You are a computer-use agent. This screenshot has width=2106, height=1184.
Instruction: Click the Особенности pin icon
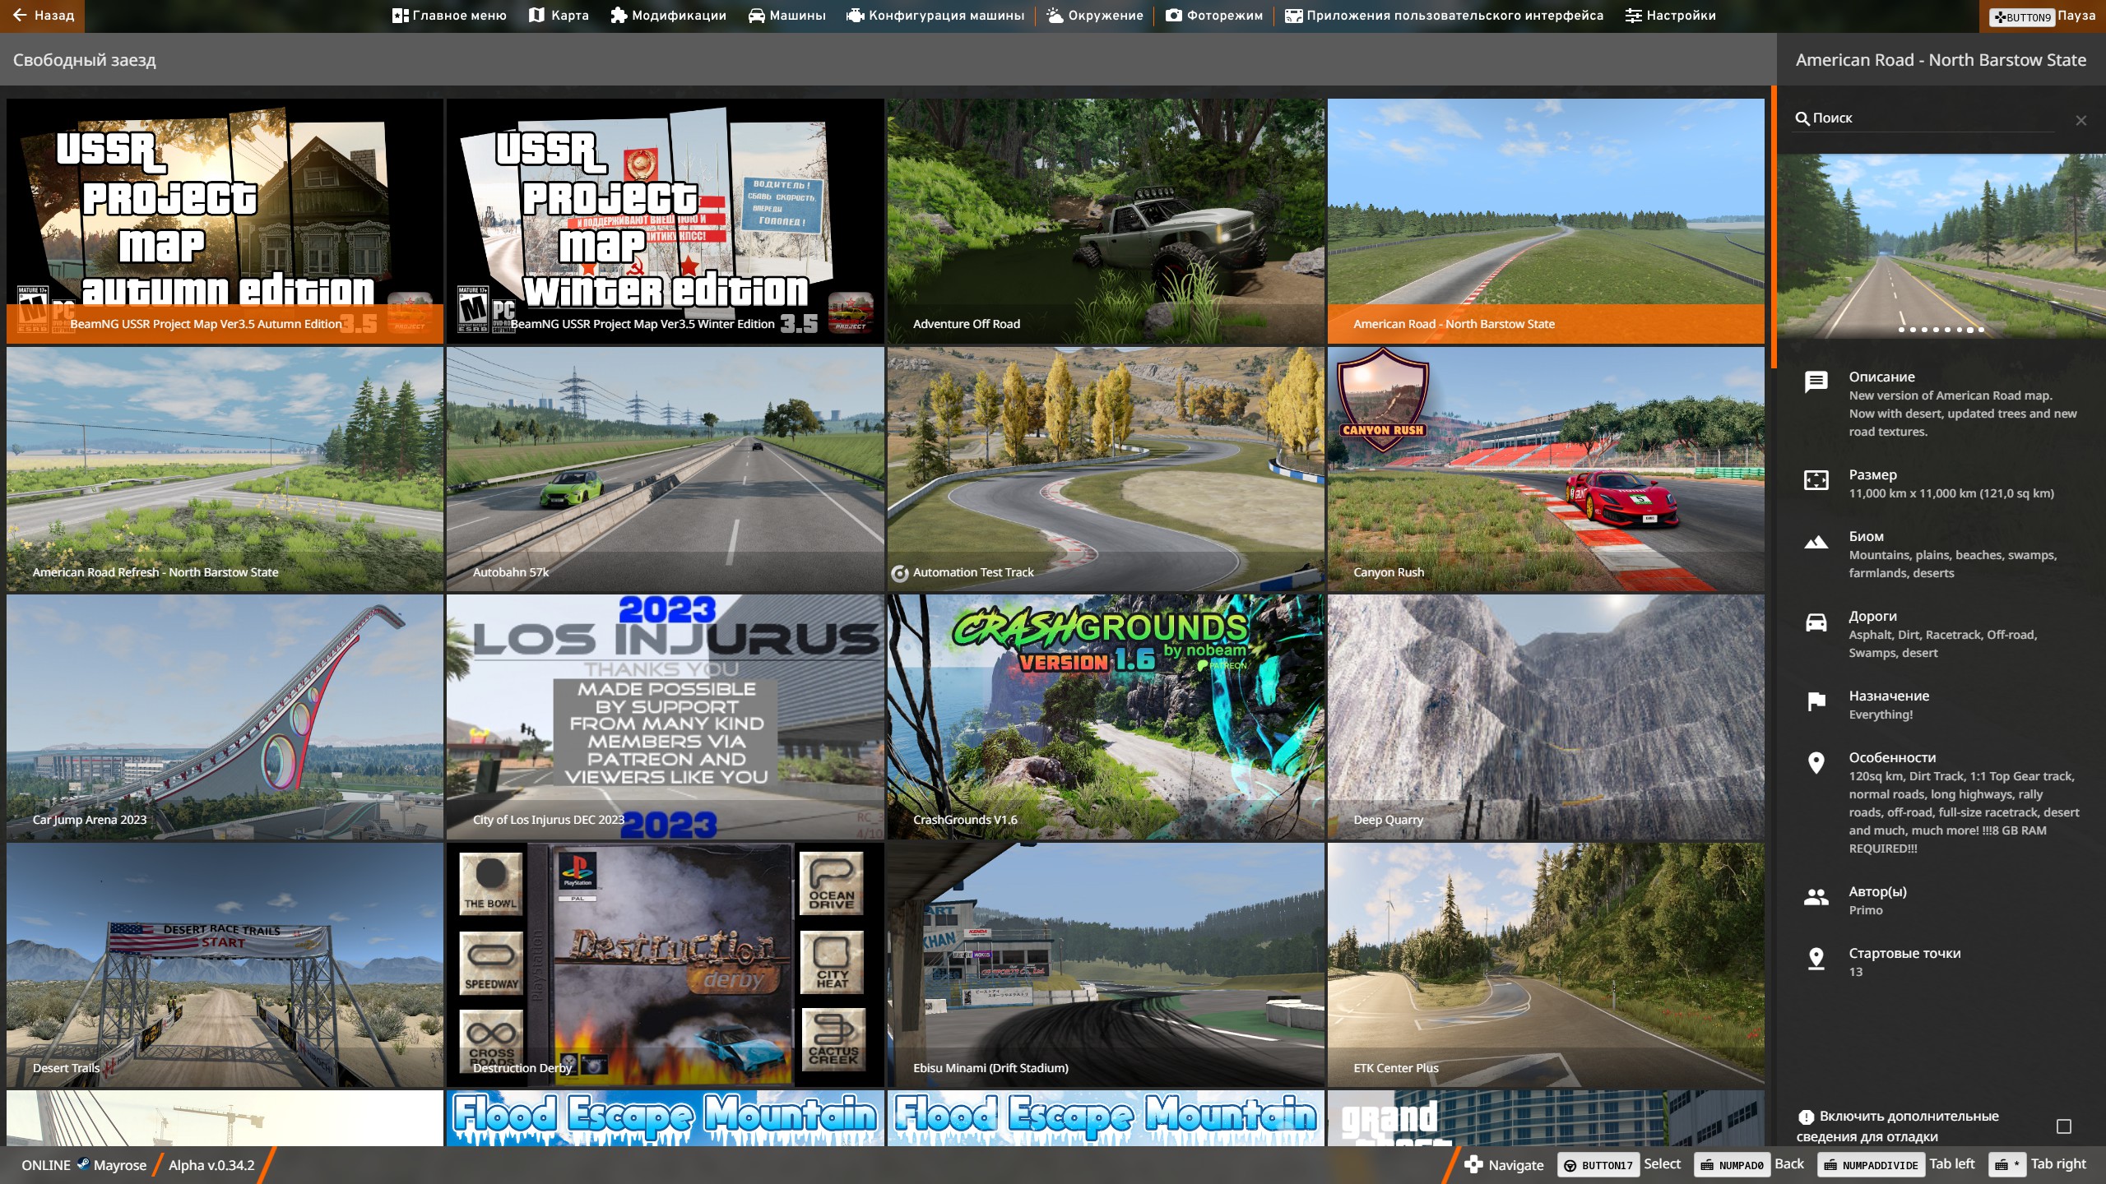tap(1816, 764)
